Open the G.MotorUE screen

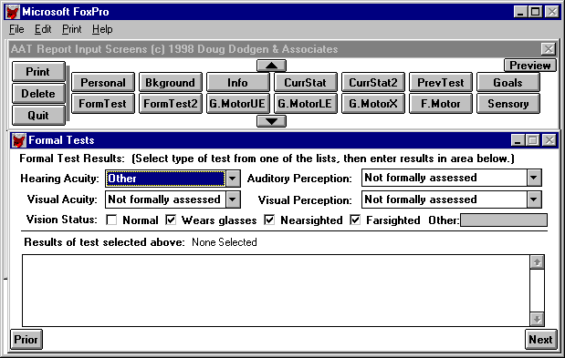(238, 104)
